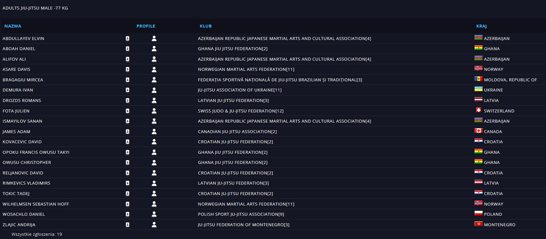Screen dimensions: 546x239
Task: View profile icon for Aboah Daniel
Action: [x=154, y=49]
